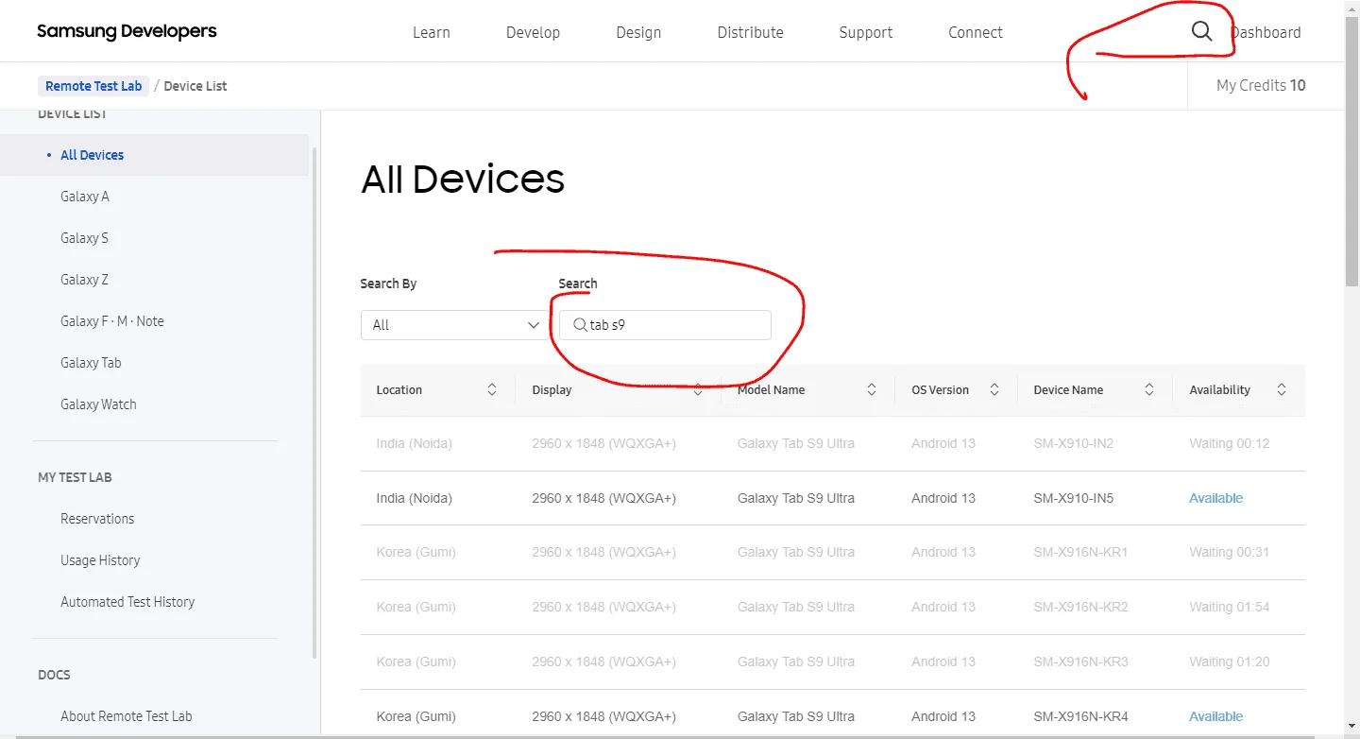
Task: Open Automated Test History
Action: [127, 602]
